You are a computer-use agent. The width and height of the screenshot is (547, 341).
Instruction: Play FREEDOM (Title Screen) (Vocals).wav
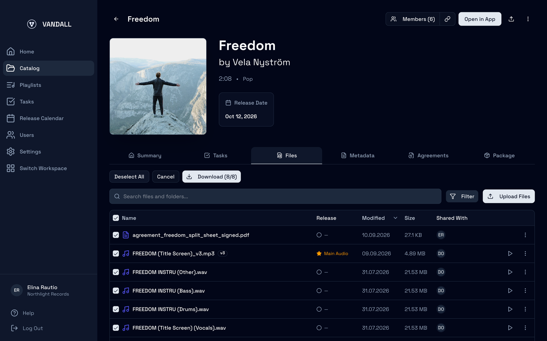(x=510, y=328)
